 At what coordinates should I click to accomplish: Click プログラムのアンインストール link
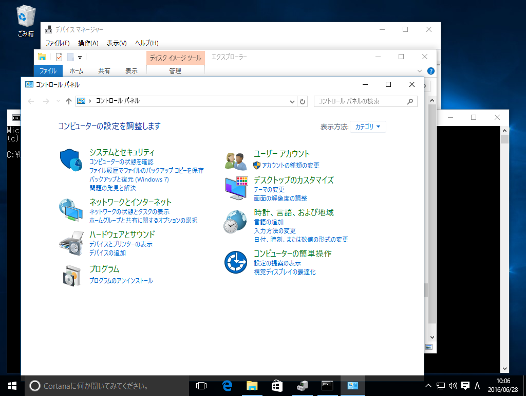click(121, 281)
